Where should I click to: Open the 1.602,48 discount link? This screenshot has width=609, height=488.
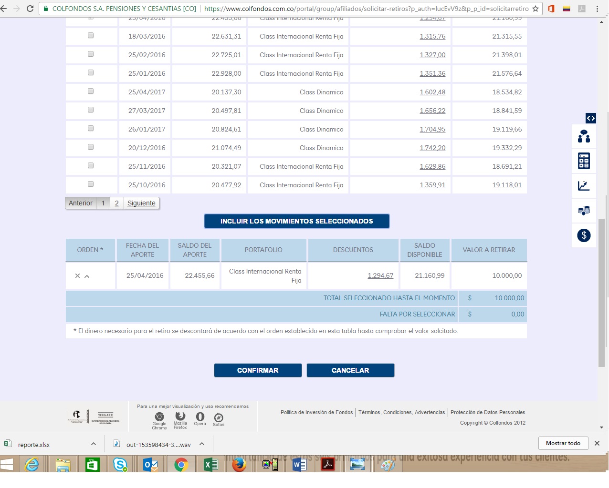click(432, 92)
